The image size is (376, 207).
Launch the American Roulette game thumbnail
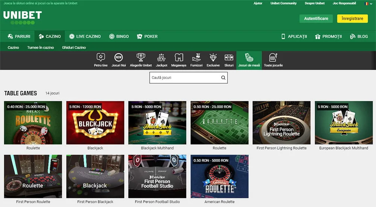219,176
